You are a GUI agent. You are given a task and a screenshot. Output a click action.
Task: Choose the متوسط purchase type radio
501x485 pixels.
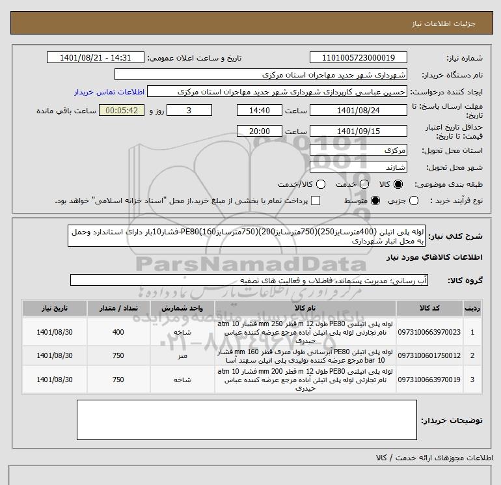point(375,201)
